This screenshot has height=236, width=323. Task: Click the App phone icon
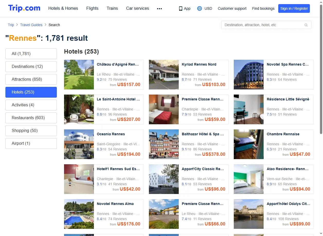coord(181,8)
